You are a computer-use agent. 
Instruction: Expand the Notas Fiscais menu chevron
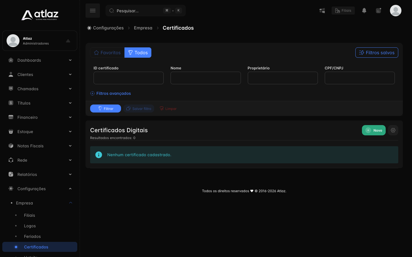point(70,146)
